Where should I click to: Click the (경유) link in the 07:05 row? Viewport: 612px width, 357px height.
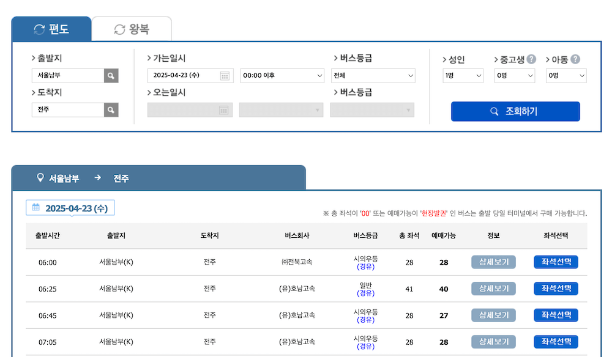[366, 346]
